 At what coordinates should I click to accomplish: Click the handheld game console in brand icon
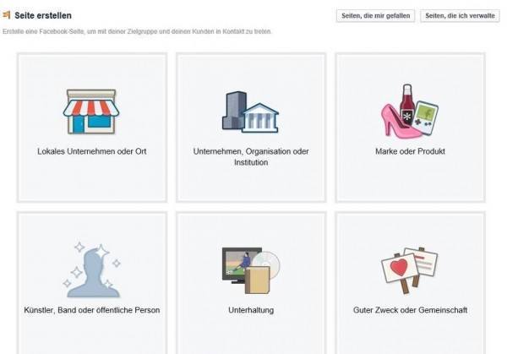click(x=426, y=117)
